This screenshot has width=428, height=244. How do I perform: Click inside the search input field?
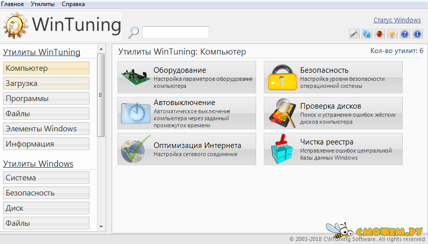(x=175, y=32)
